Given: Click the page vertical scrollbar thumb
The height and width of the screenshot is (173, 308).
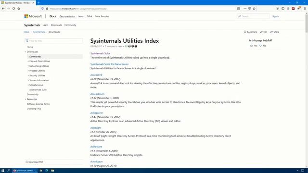Looking at the screenshot, I should point(307,23).
